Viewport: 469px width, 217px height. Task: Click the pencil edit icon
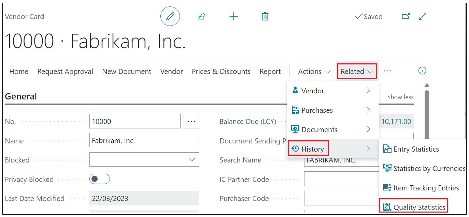point(170,16)
